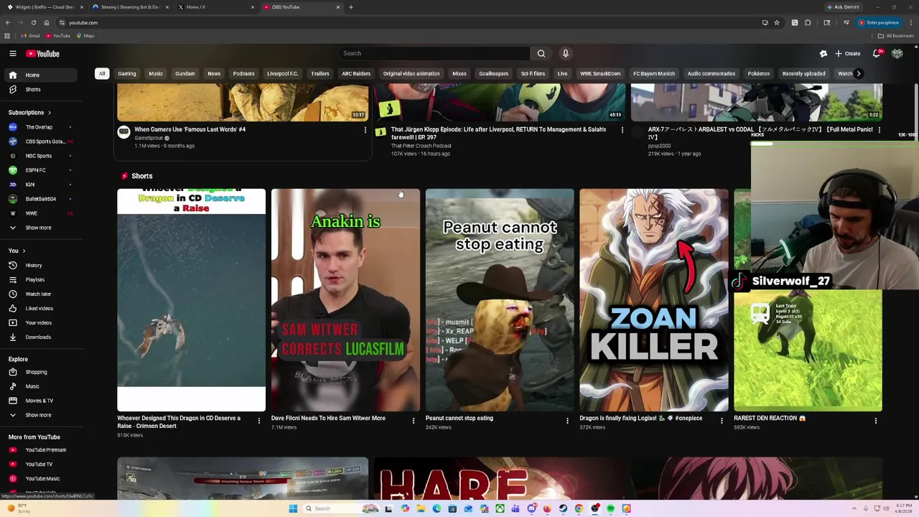Open the Ask Gemini button

click(x=843, y=7)
